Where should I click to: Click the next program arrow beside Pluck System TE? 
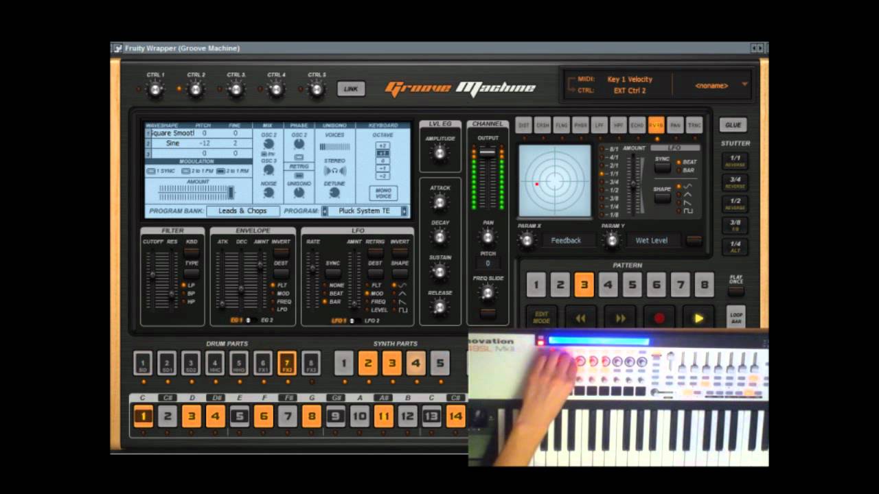[x=404, y=211]
